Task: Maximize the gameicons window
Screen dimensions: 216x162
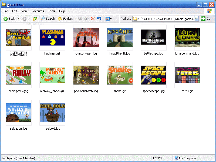Action: pos(205,5)
